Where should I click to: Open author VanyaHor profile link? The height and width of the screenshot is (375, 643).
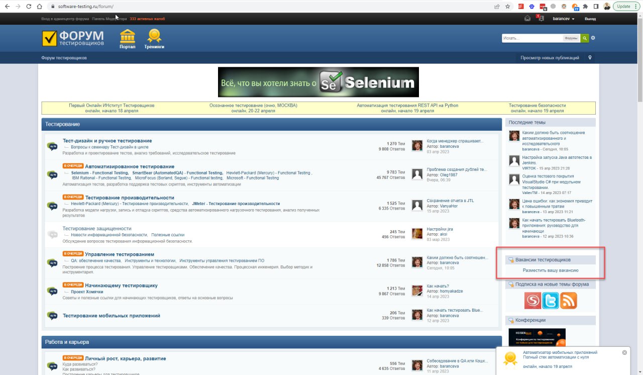tap(448, 206)
